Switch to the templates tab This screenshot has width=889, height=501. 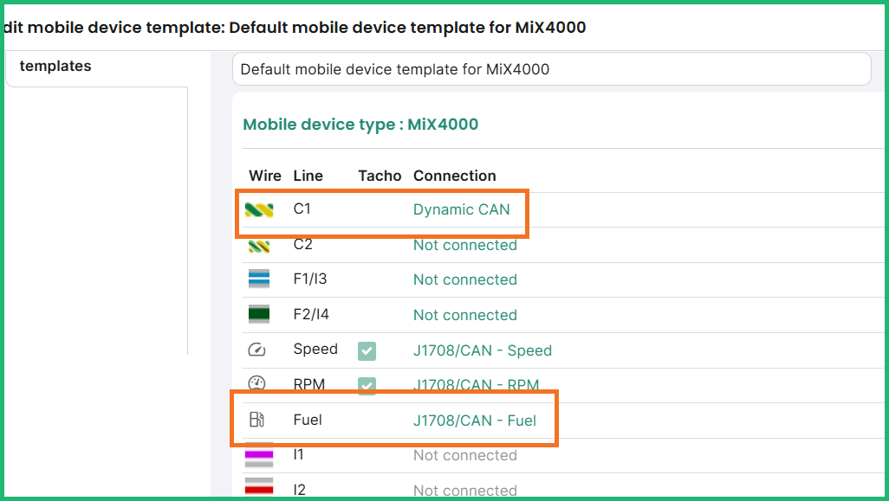pos(55,67)
